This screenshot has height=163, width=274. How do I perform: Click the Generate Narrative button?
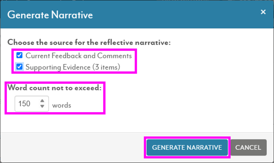coord(187,147)
